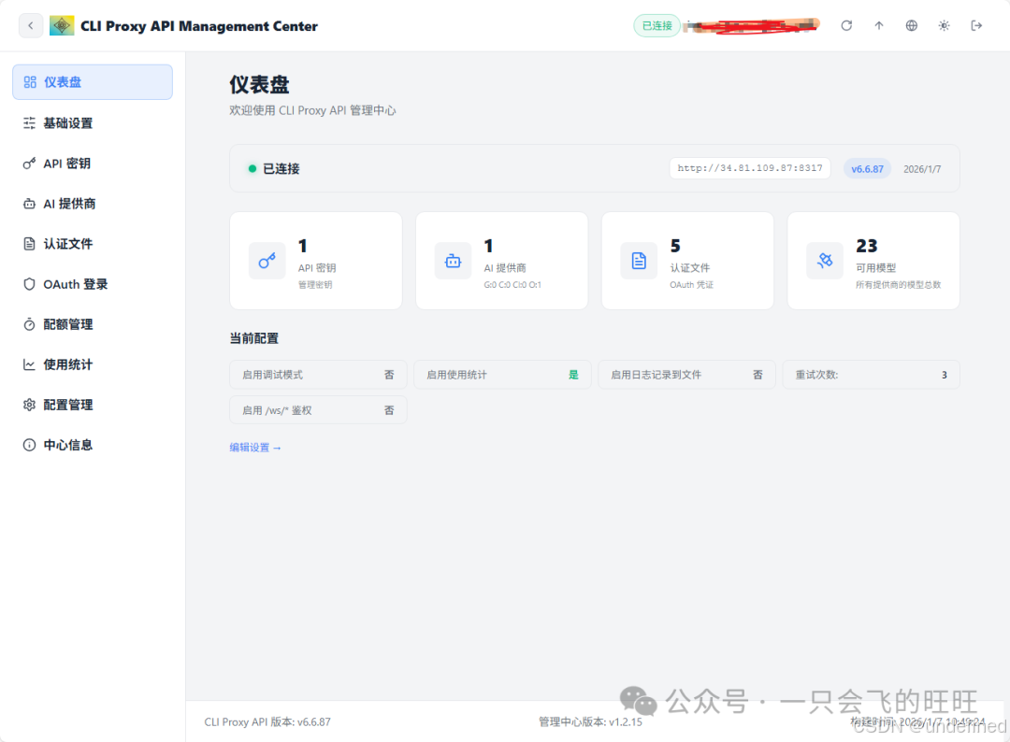Log out using the exit icon
Screen dimensions: 1010x742
(976, 26)
